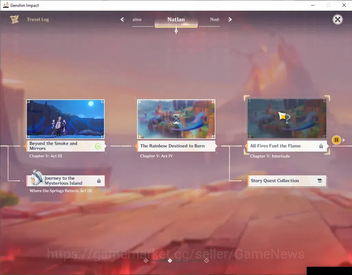Go to previous region with left arrow
The image size is (352, 275).
(x=122, y=20)
